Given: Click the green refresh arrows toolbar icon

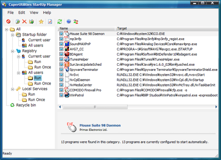Looking at the screenshot, I should click(60, 21).
